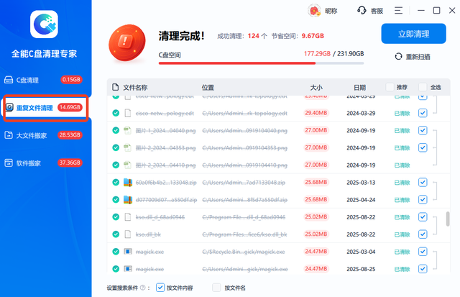Uncheck checkbox for magick.exe dated 2025-03-04

click(423, 252)
